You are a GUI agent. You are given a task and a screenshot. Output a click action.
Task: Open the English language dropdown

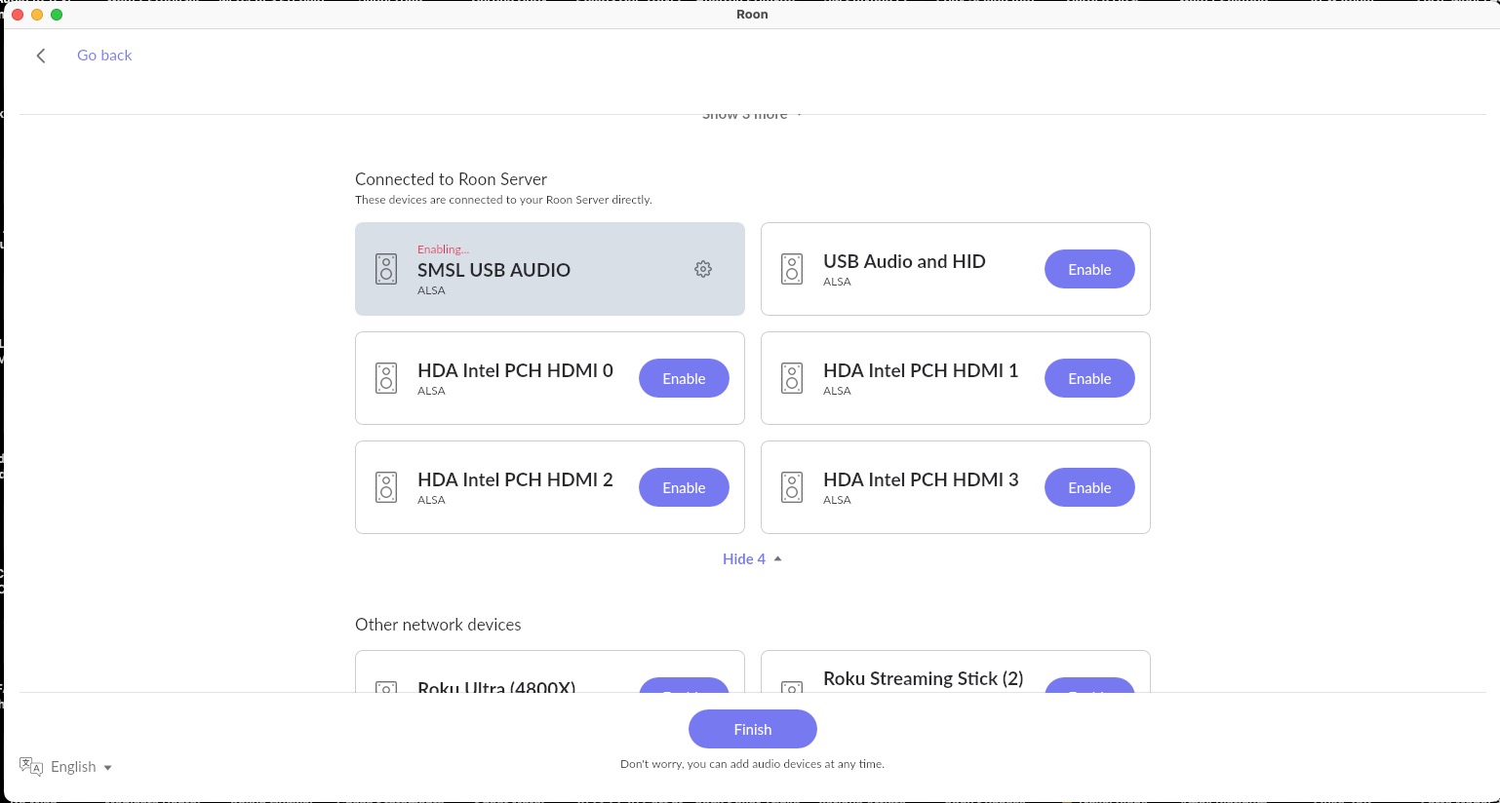[x=81, y=767]
